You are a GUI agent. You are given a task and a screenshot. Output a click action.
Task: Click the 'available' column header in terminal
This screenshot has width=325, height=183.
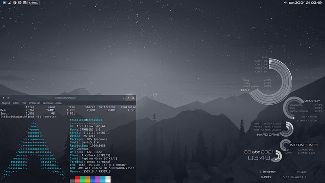point(128,107)
